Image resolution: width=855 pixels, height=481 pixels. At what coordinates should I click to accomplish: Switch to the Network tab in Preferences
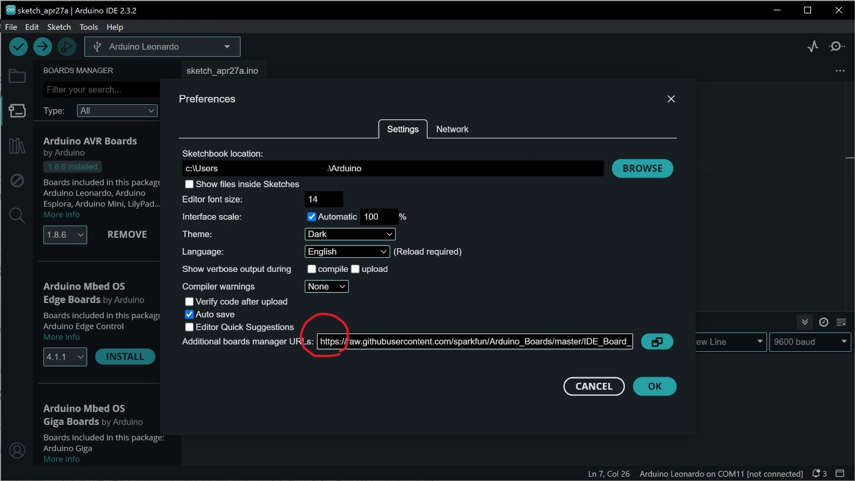[x=452, y=129]
